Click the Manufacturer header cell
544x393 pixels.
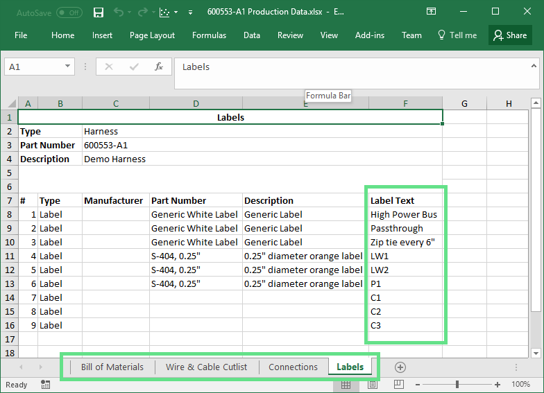[116, 200]
